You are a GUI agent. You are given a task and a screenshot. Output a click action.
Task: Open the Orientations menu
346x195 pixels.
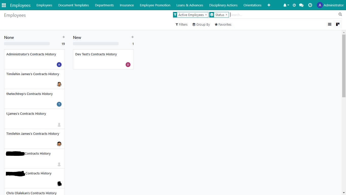point(252,5)
